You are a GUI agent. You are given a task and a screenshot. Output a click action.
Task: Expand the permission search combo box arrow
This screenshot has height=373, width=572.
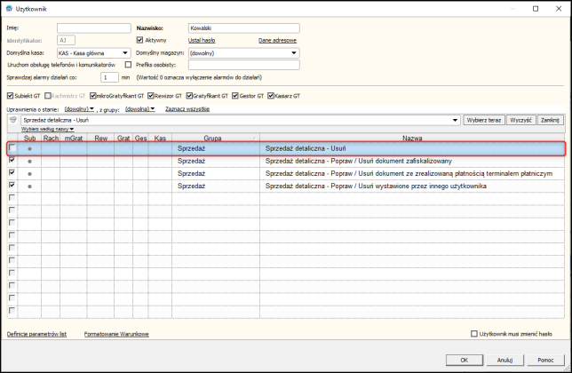[455, 120]
